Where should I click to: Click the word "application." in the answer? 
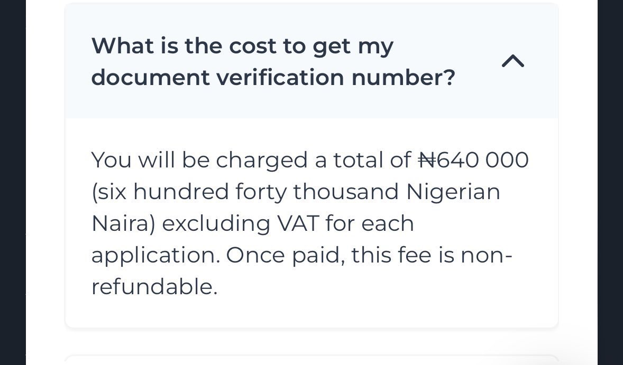(x=155, y=255)
